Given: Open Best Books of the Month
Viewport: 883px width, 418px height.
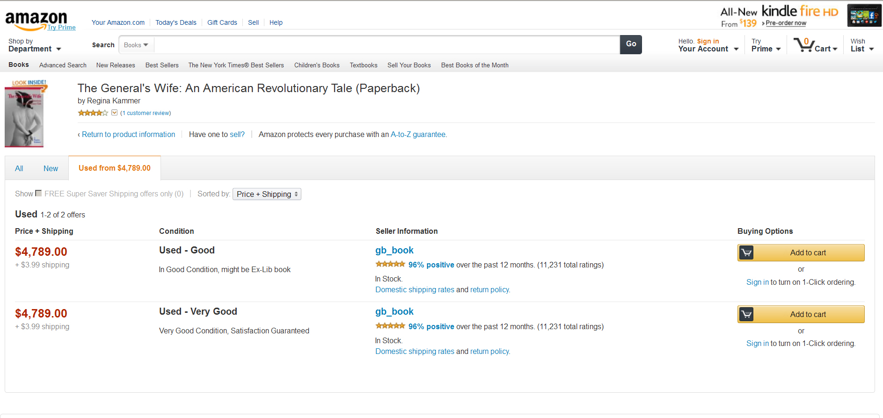Looking at the screenshot, I should click(x=475, y=65).
